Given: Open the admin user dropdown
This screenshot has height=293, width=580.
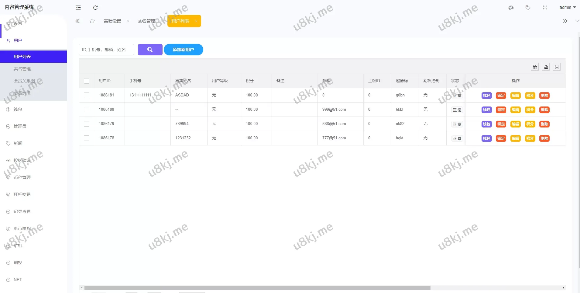Looking at the screenshot, I should click(567, 8).
